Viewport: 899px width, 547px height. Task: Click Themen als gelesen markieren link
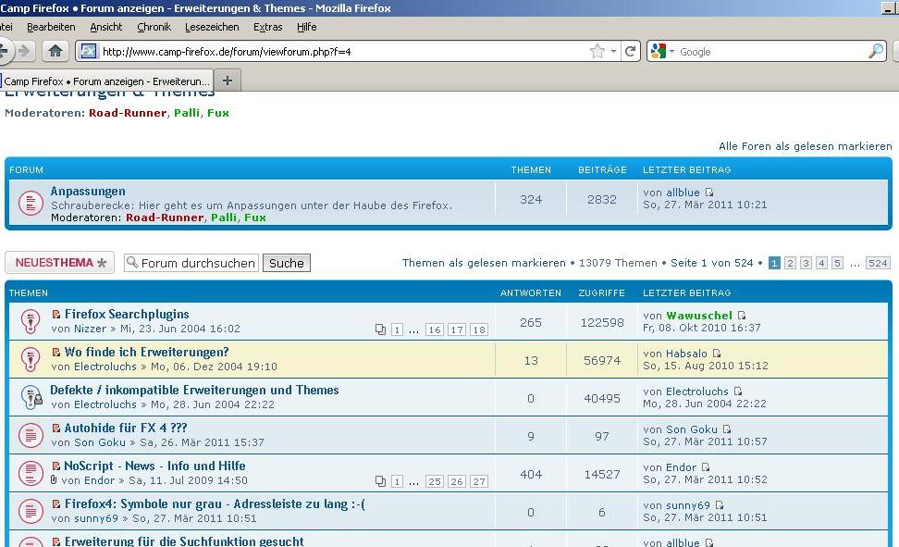coord(484,262)
